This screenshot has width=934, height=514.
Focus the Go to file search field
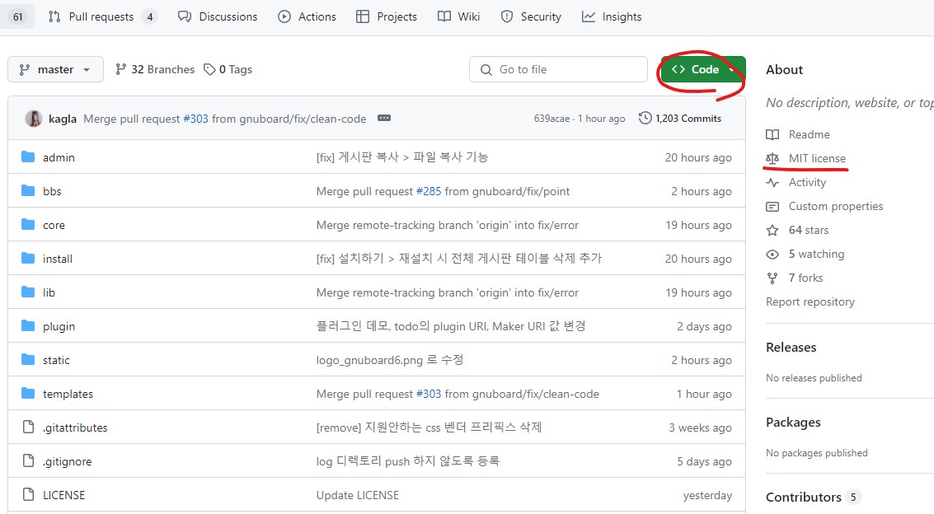coord(558,69)
